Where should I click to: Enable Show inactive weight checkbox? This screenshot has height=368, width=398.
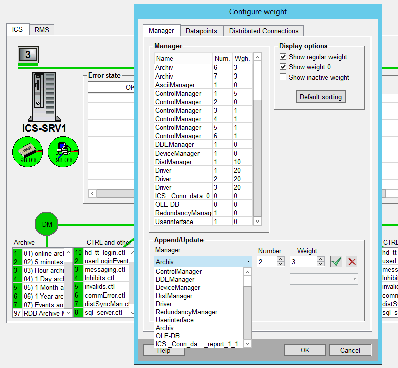coord(283,77)
